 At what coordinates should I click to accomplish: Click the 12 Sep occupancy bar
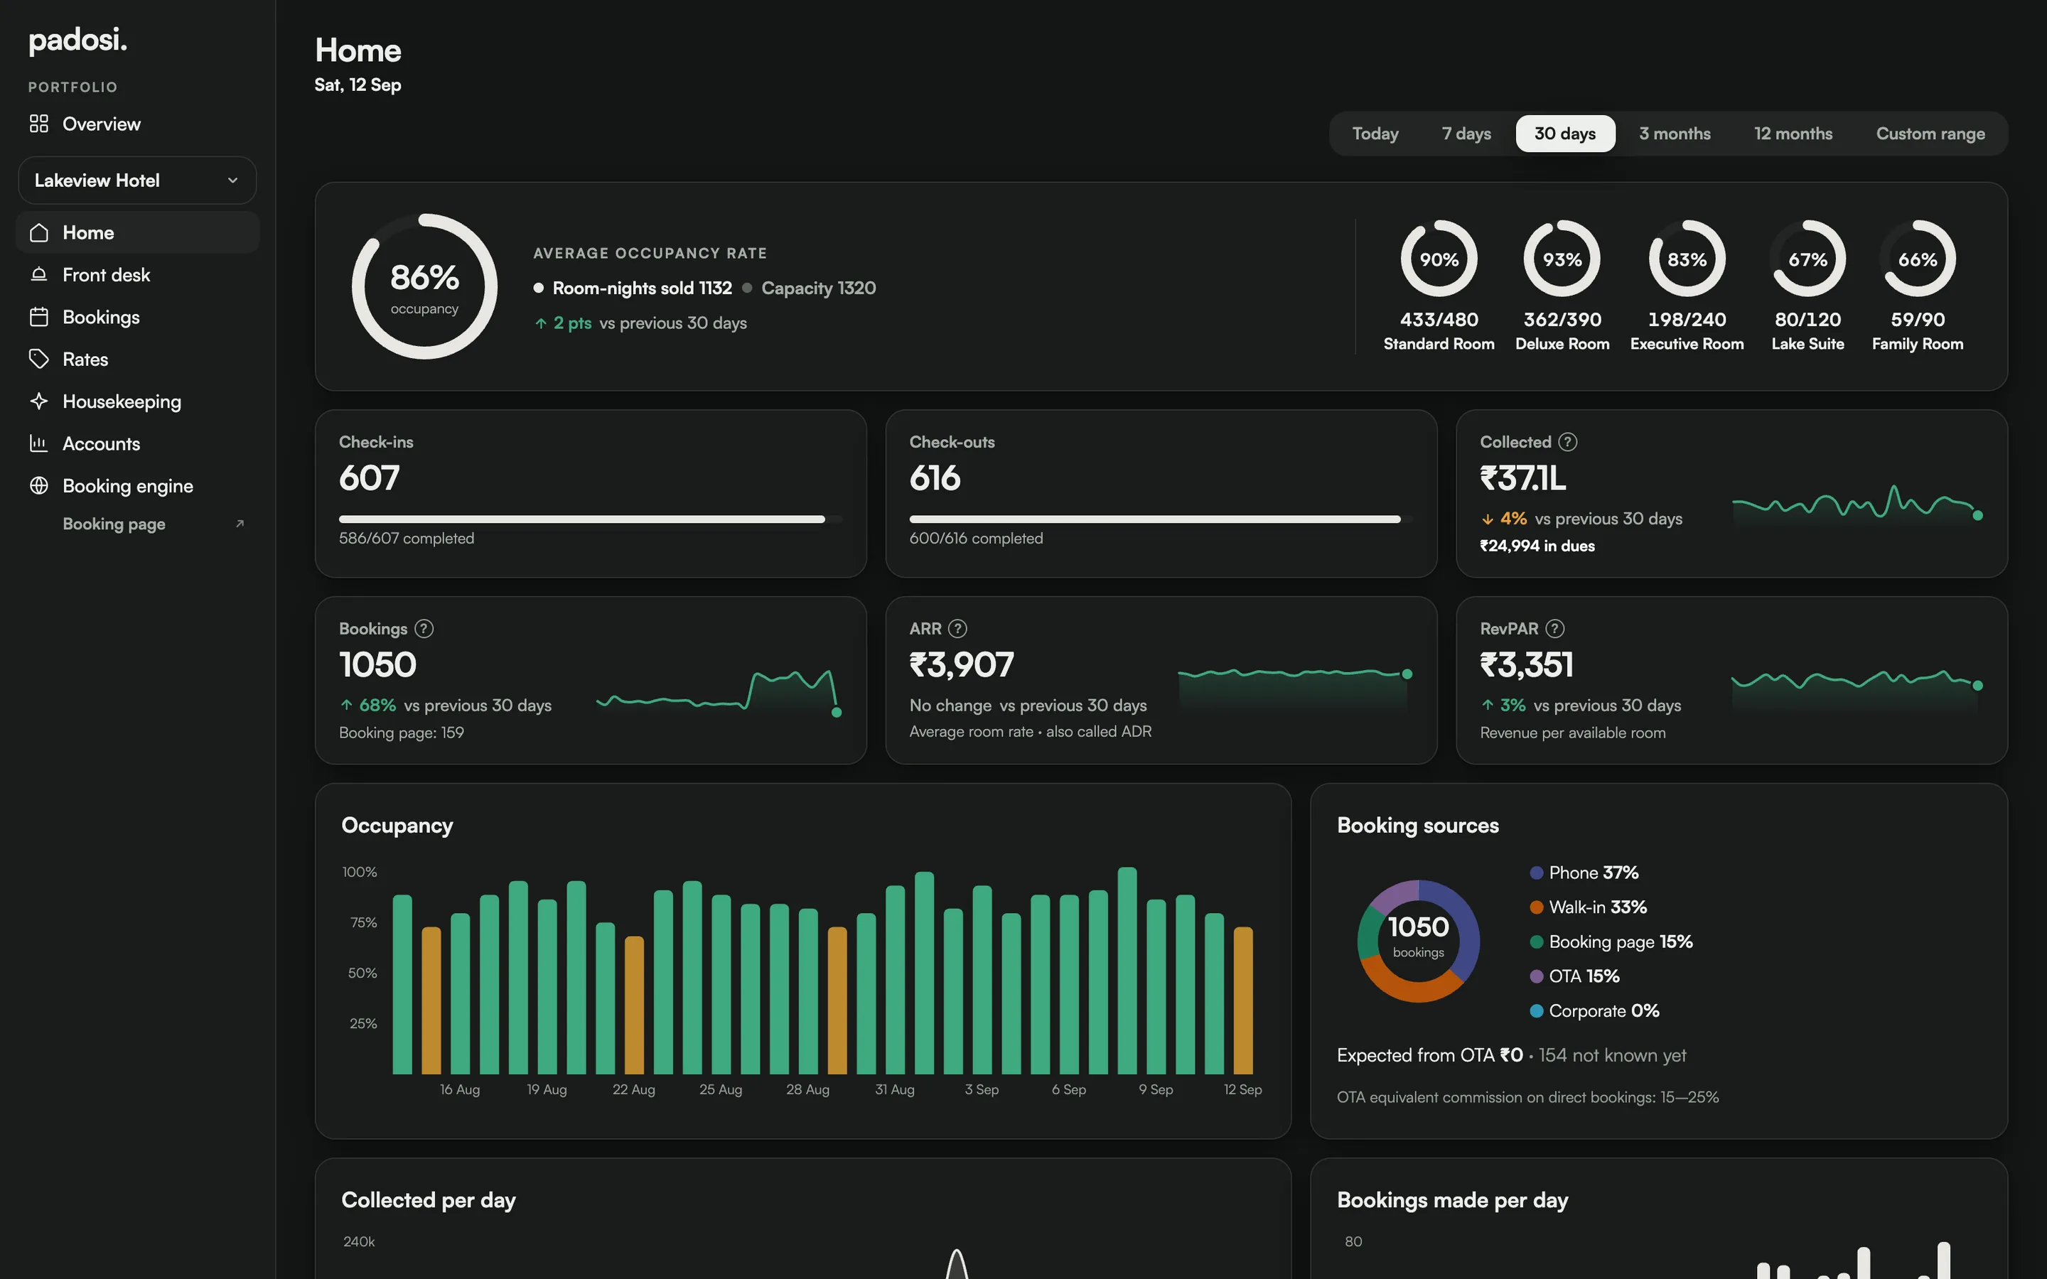[x=1242, y=1000]
